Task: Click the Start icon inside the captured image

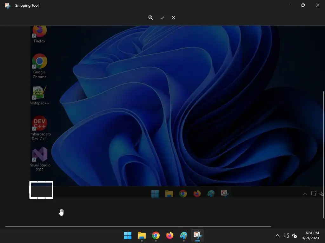Action: (x=155, y=194)
